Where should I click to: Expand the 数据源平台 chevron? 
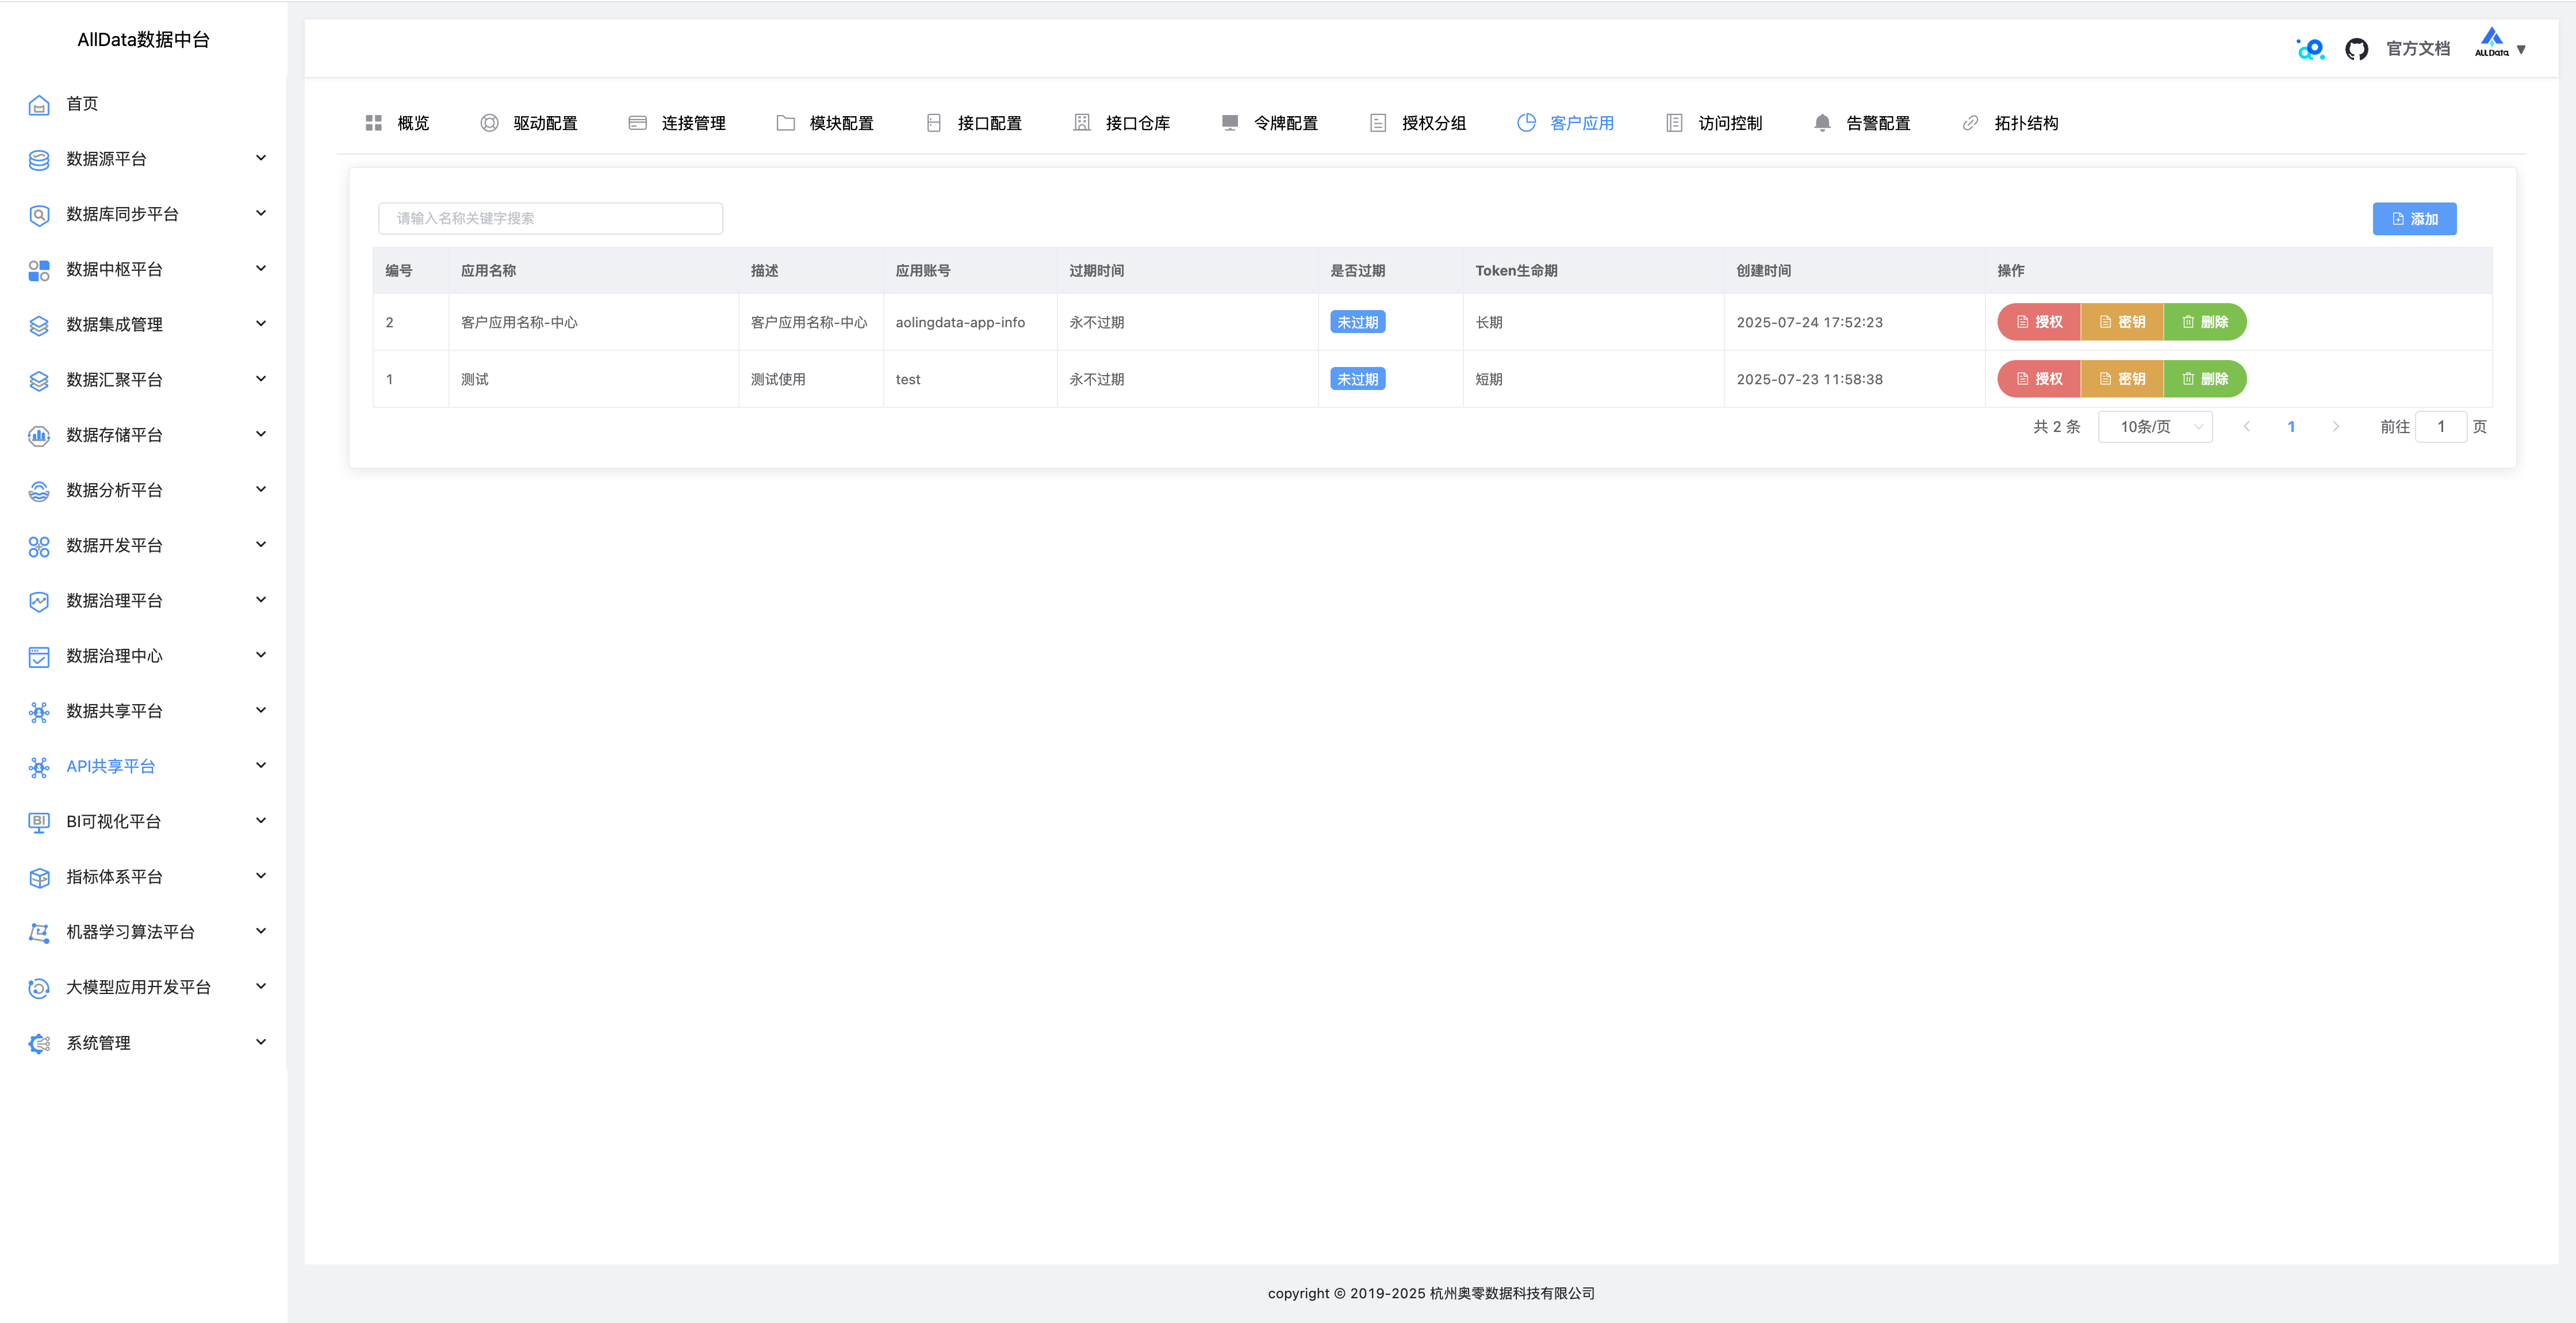click(261, 158)
